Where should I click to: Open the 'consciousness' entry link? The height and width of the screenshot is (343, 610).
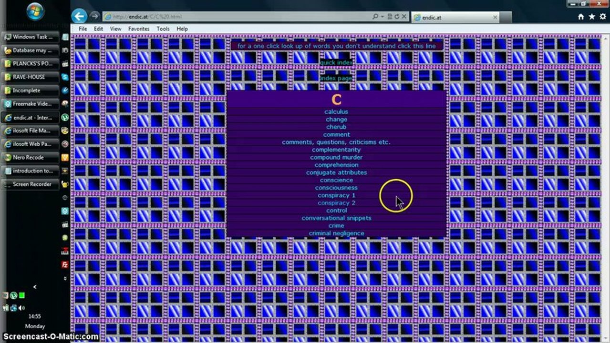tap(336, 188)
